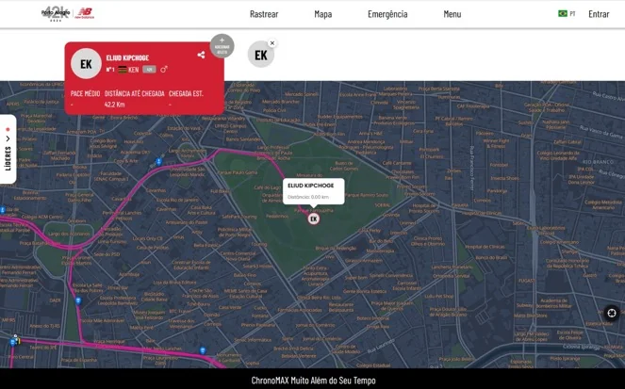Click the PACE MÉDIO label
The height and width of the screenshot is (389, 625).
(85, 93)
